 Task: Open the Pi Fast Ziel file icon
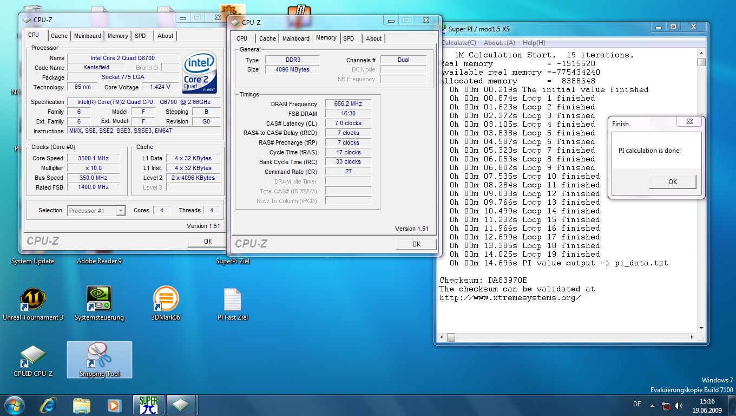(x=232, y=304)
